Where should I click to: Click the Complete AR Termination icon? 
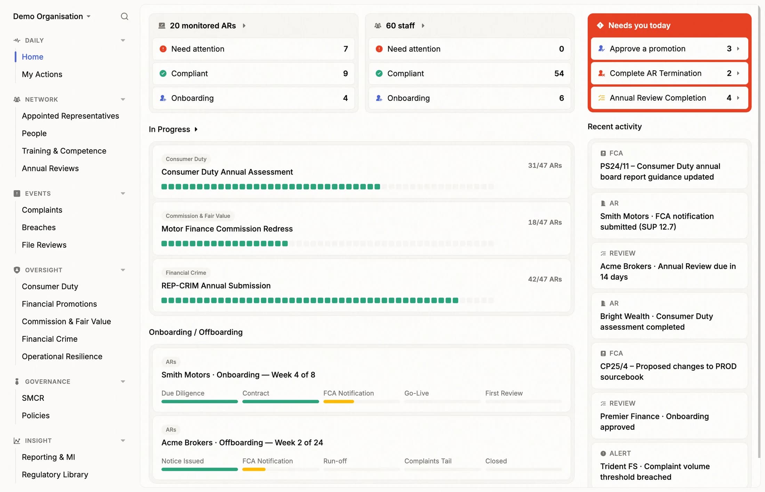tap(601, 73)
